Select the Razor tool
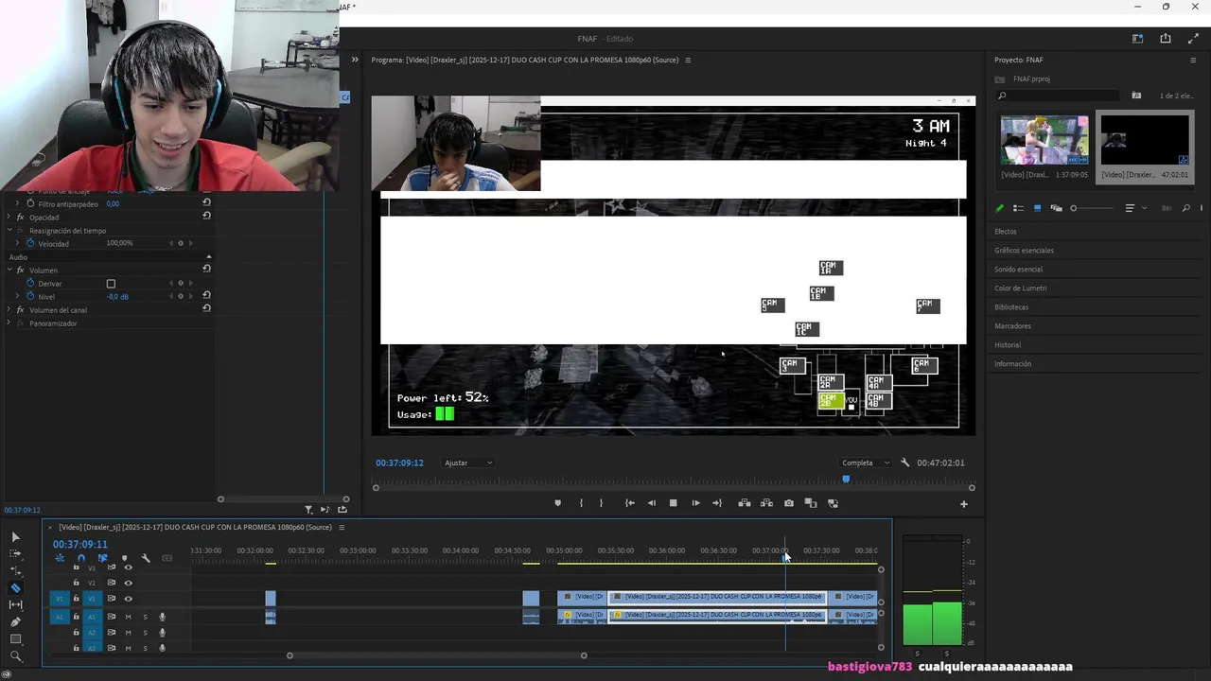 [x=15, y=588]
